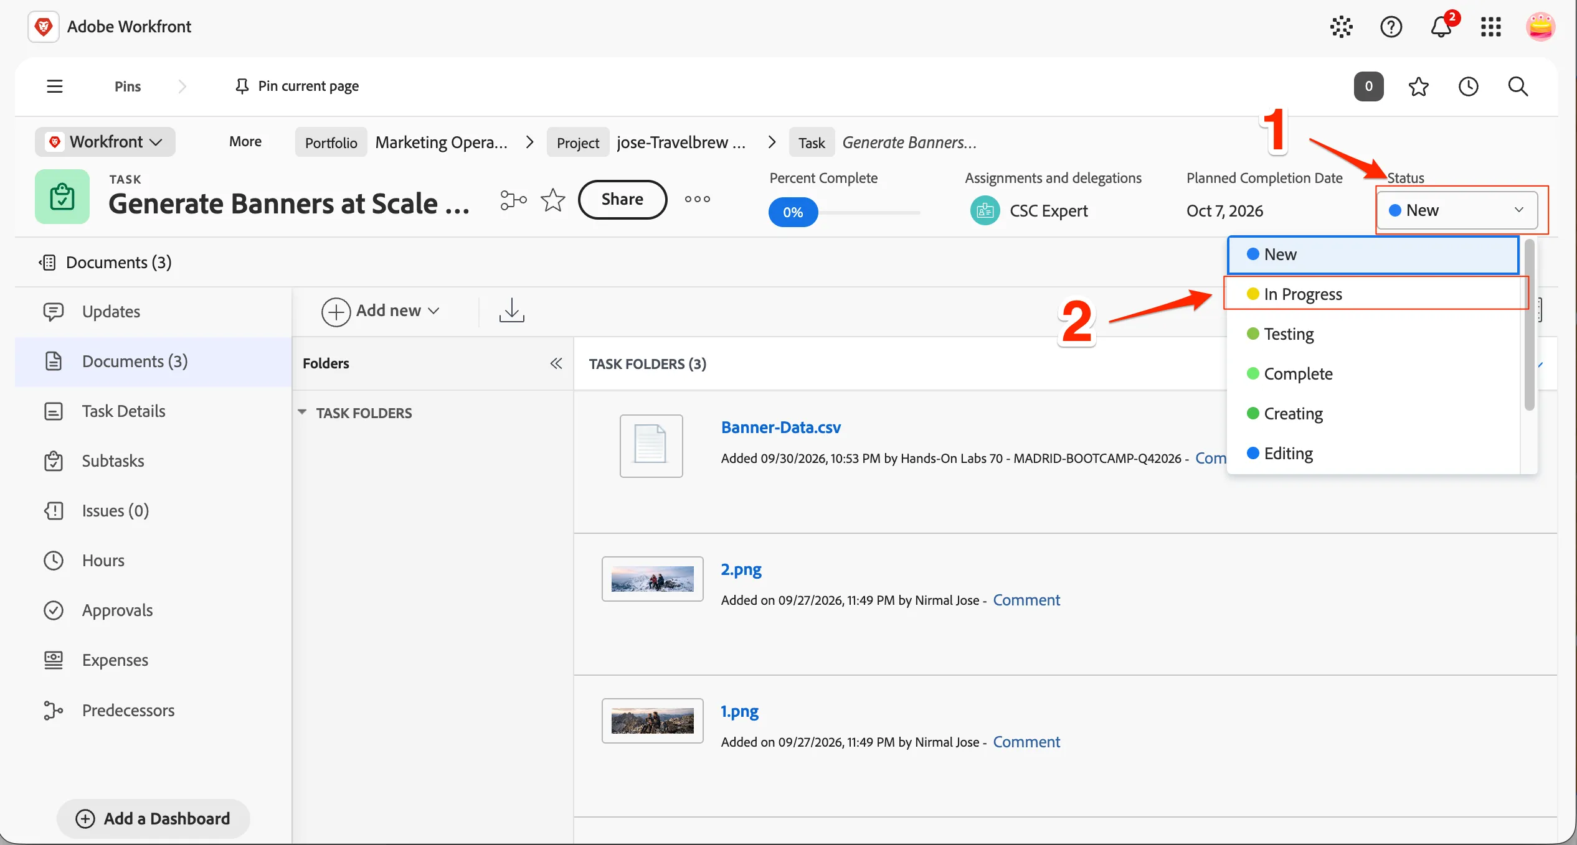Open the Task Details section
Screen dimensions: 1577x845
[x=153, y=411]
